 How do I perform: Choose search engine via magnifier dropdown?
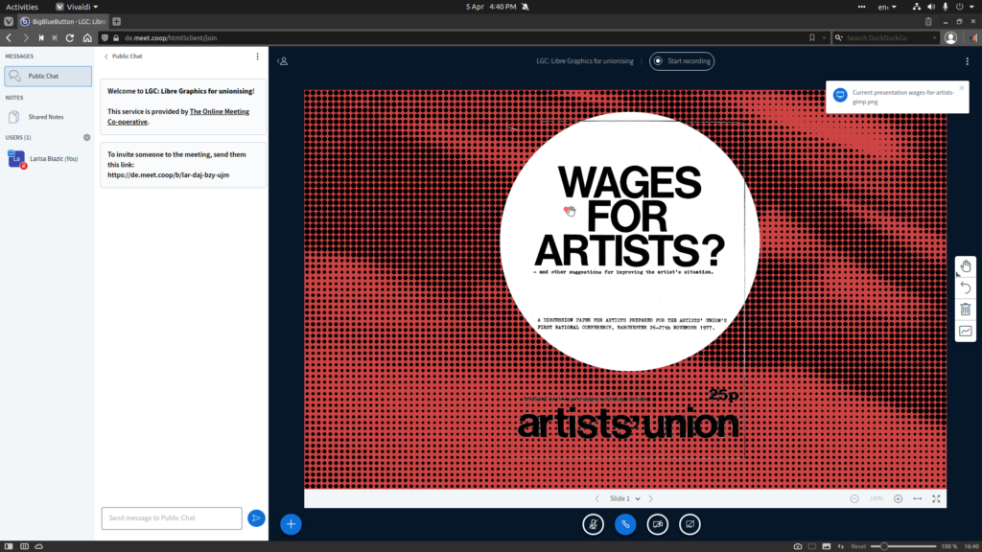pyautogui.click(x=839, y=38)
